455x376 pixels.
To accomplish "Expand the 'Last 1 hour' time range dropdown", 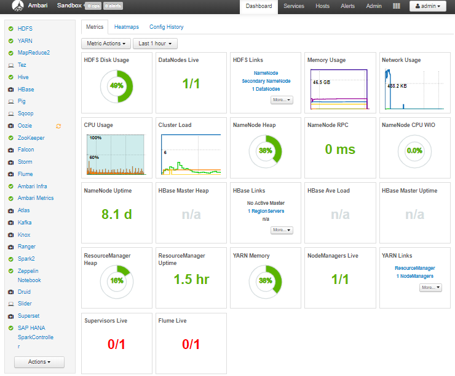I will pyautogui.click(x=155, y=44).
